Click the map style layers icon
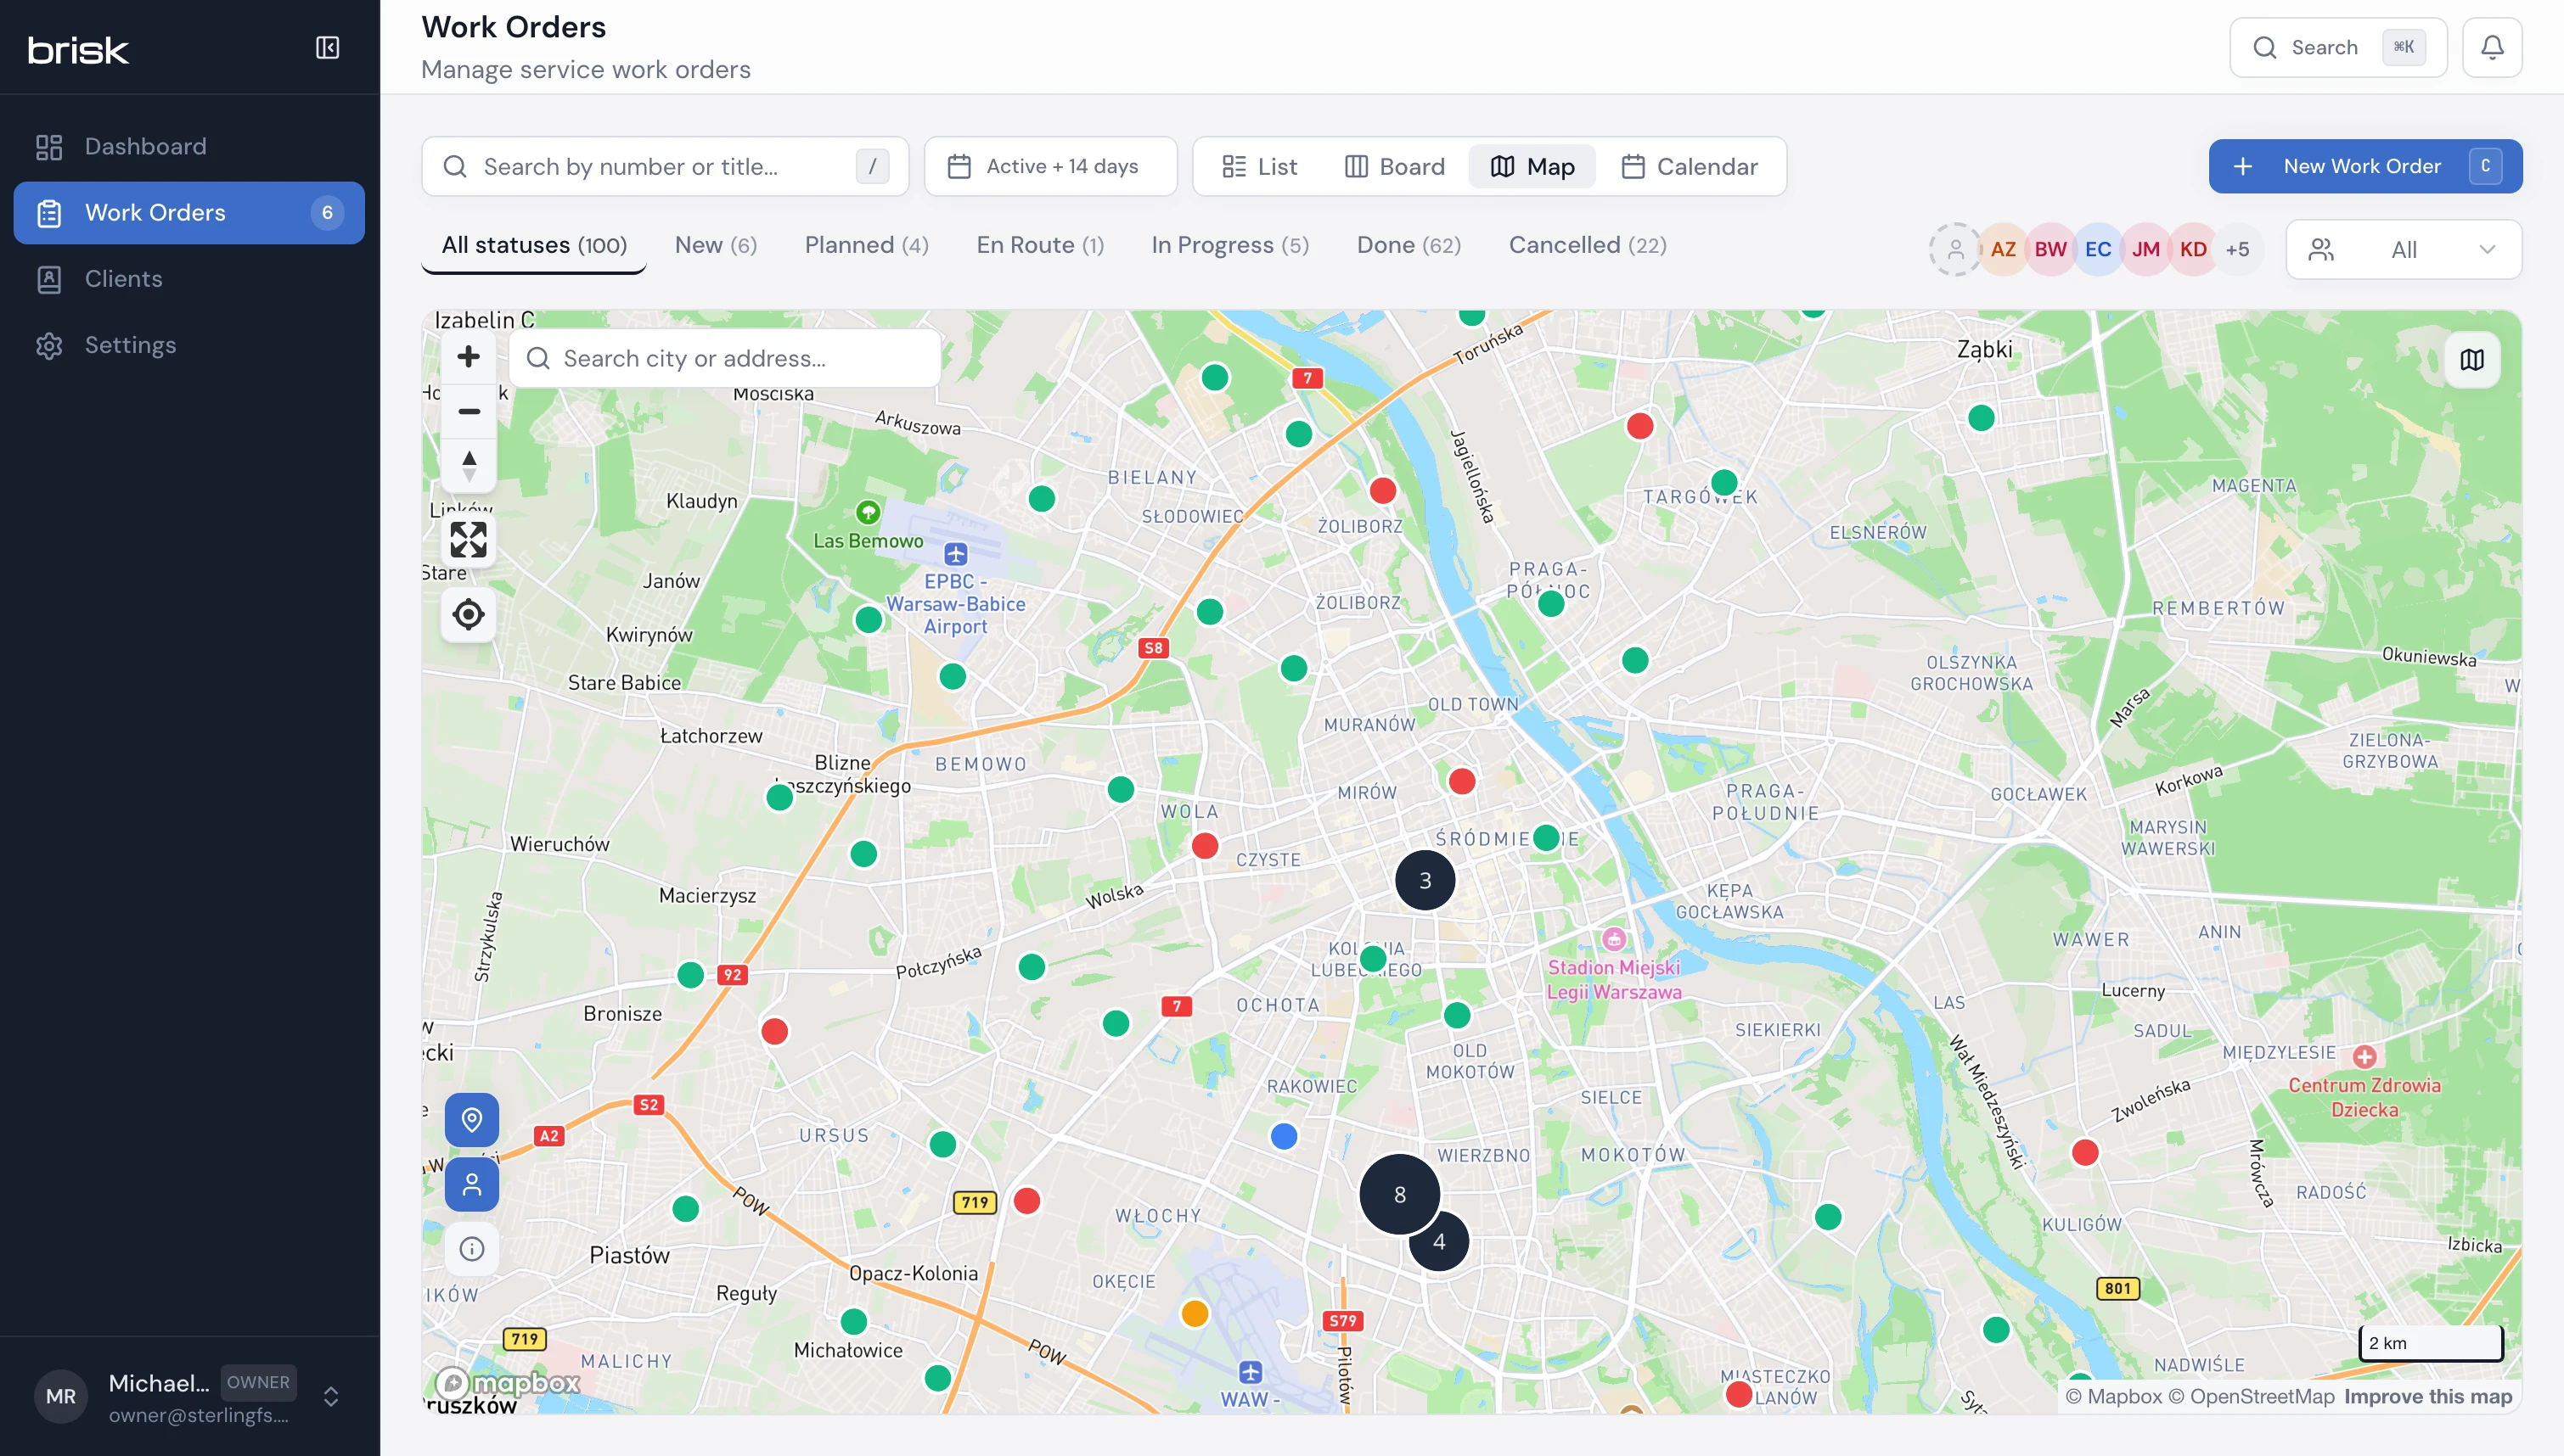 2472,360
